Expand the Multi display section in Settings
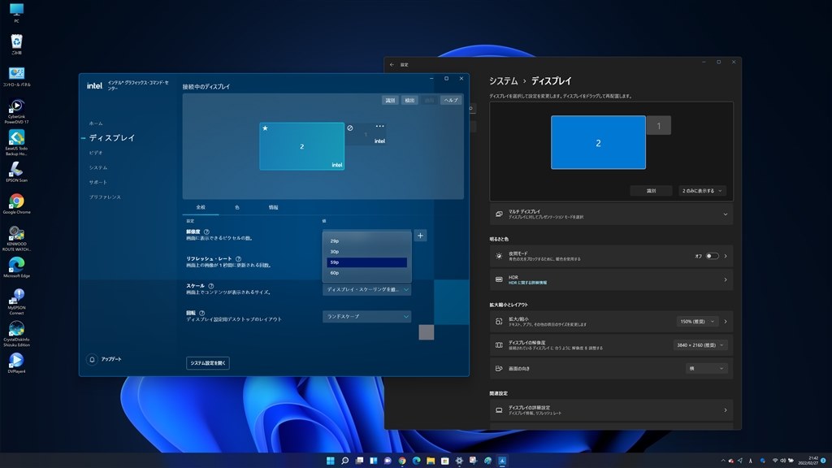 pos(611,214)
